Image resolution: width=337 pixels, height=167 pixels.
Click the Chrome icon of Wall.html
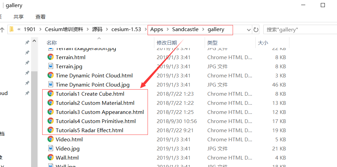(51, 158)
